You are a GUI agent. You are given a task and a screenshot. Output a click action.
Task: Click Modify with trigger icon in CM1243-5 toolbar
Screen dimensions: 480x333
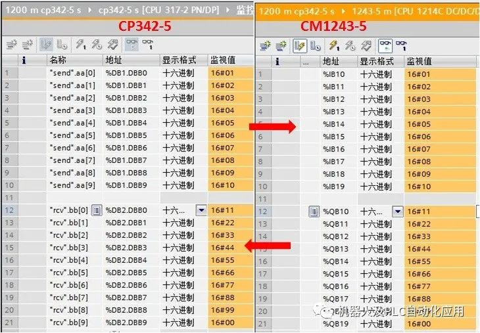(x=350, y=46)
